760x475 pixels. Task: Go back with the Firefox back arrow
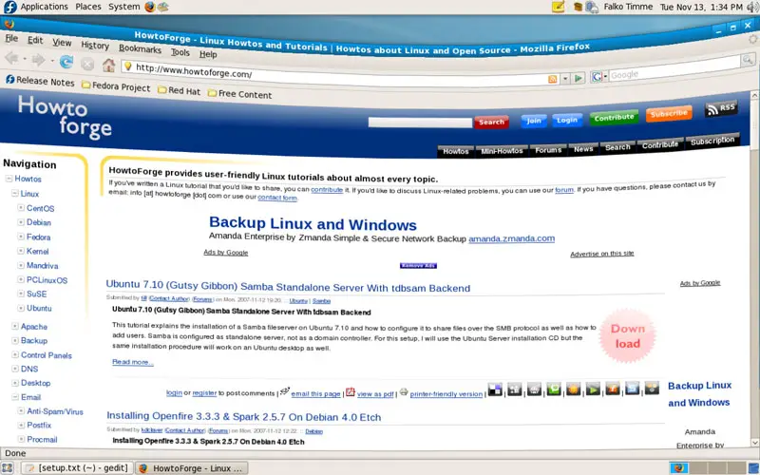click(x=11, y=58)
